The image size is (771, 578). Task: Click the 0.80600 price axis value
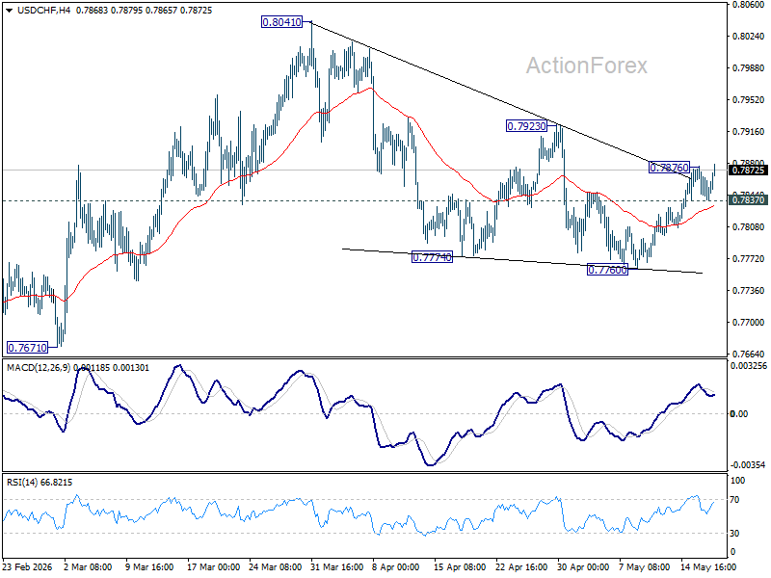point(749,5)
